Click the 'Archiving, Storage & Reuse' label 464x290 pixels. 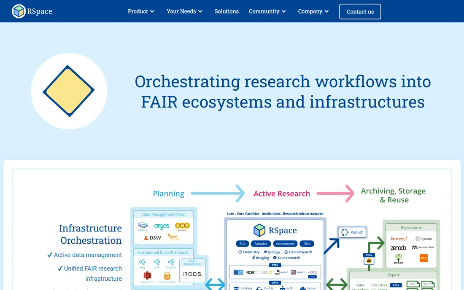393,196
